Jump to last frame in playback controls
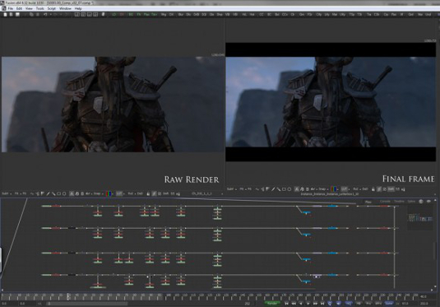 point(322,304)
